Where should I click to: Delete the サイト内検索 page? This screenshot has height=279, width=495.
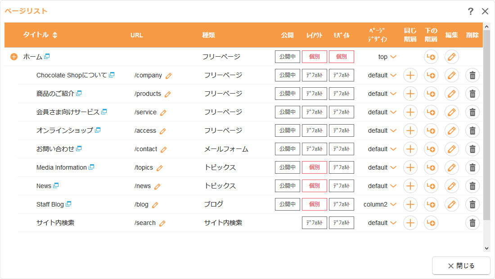coord(472,223)
